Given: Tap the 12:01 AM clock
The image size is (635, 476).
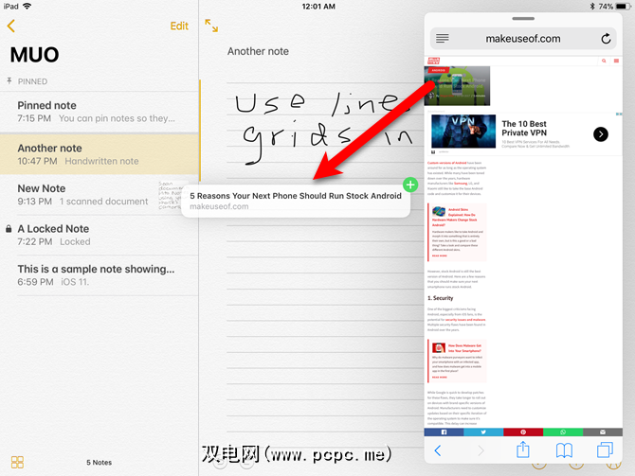Looking at the screenshot, I should (x=318, y=6).
